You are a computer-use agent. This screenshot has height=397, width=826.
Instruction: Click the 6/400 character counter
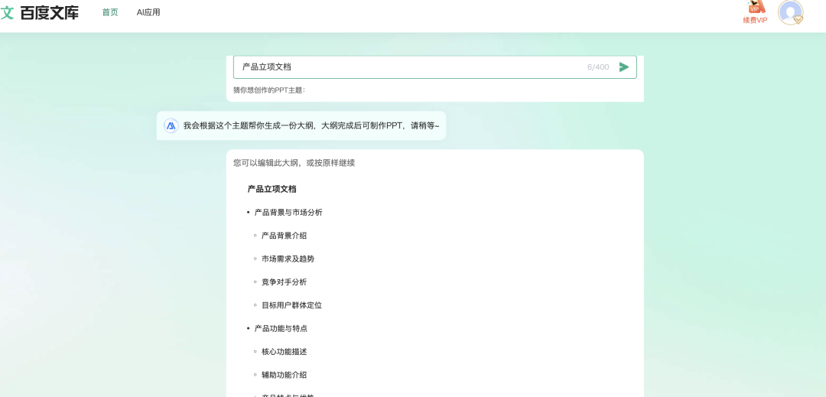pos(598,67)
